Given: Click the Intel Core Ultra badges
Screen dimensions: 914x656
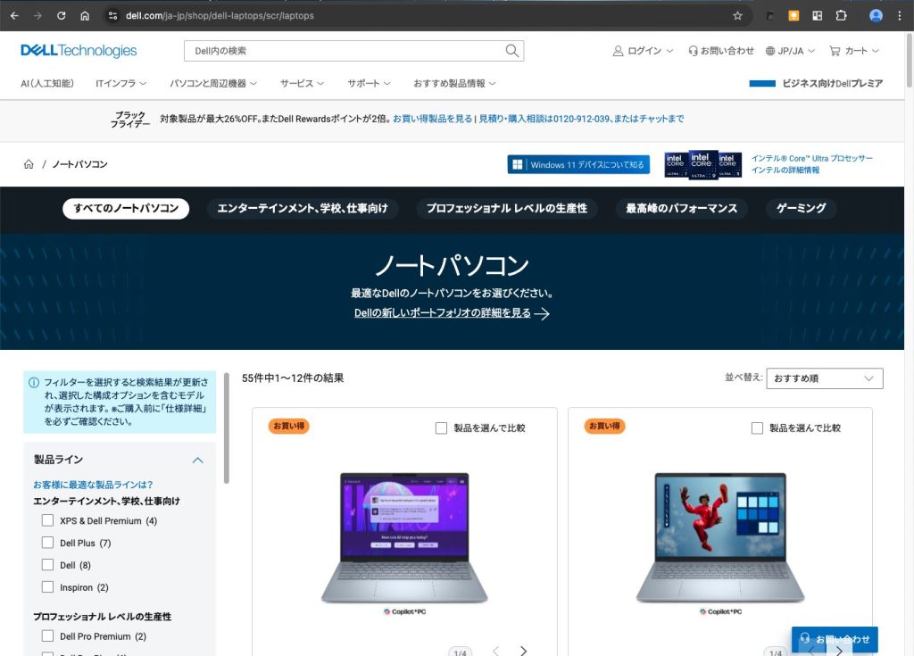Looking at the screenshot, I should tap(703, 164).
